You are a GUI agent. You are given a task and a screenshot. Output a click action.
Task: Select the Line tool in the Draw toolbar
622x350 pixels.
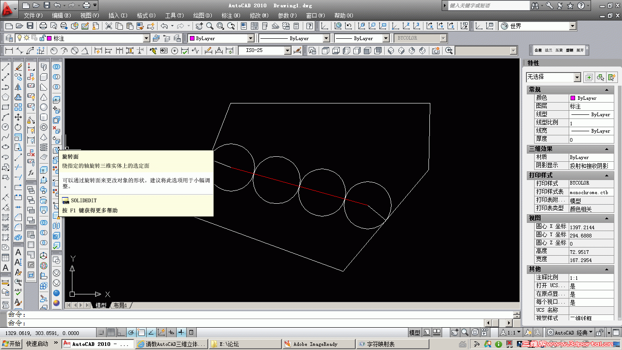[5, 67]
